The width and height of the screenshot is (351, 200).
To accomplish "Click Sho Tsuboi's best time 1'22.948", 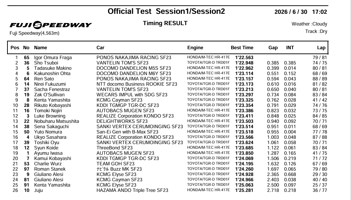I will tap(244, 63).
